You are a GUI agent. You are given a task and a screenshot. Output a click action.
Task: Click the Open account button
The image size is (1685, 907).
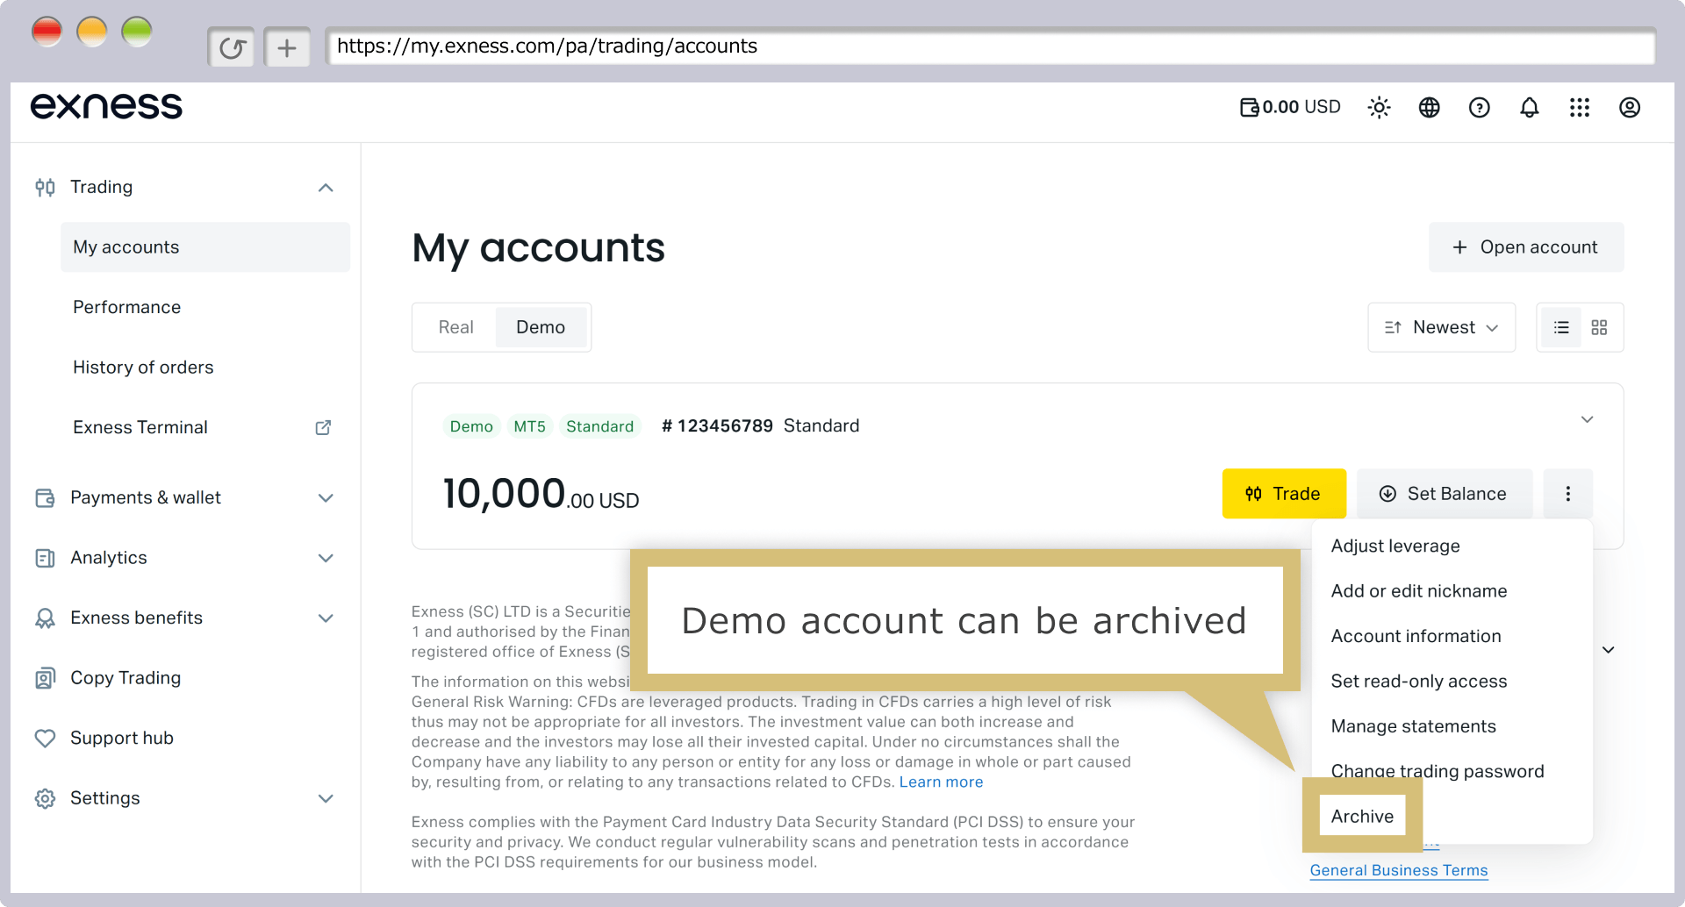click(x=1525, y=247)
